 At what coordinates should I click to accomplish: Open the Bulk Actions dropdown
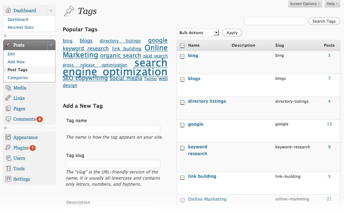[198, 33]
